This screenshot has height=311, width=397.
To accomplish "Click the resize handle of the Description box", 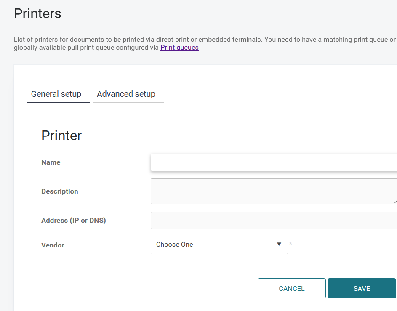I will coord(395,202).
